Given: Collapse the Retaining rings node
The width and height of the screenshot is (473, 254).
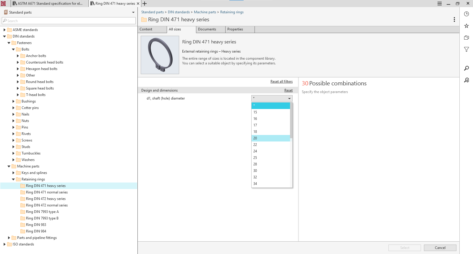Looking at the screenshot, I should coord(13,179).
